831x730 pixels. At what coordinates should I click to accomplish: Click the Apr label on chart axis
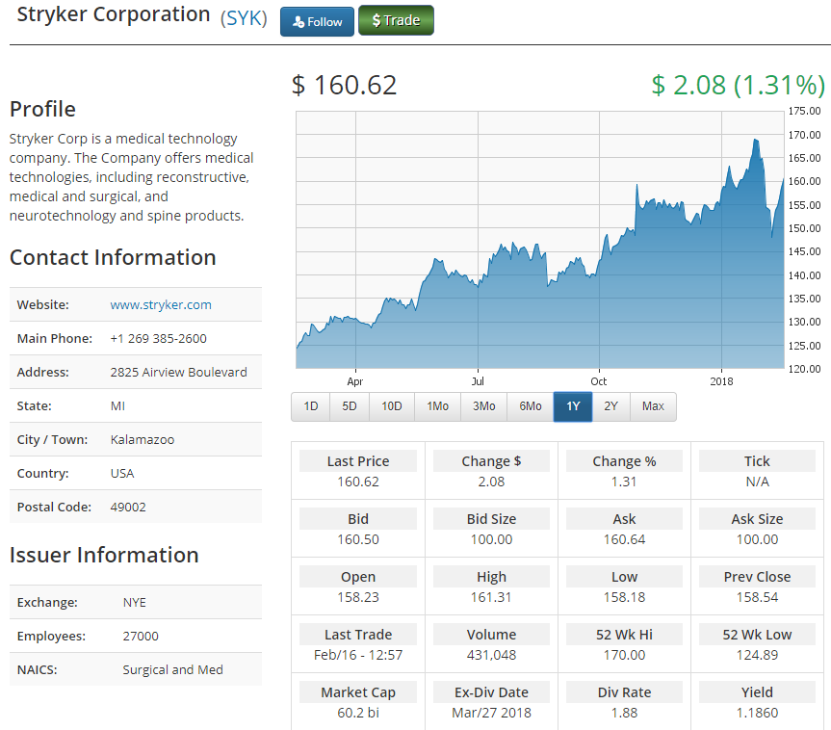[x=355, y=381]
